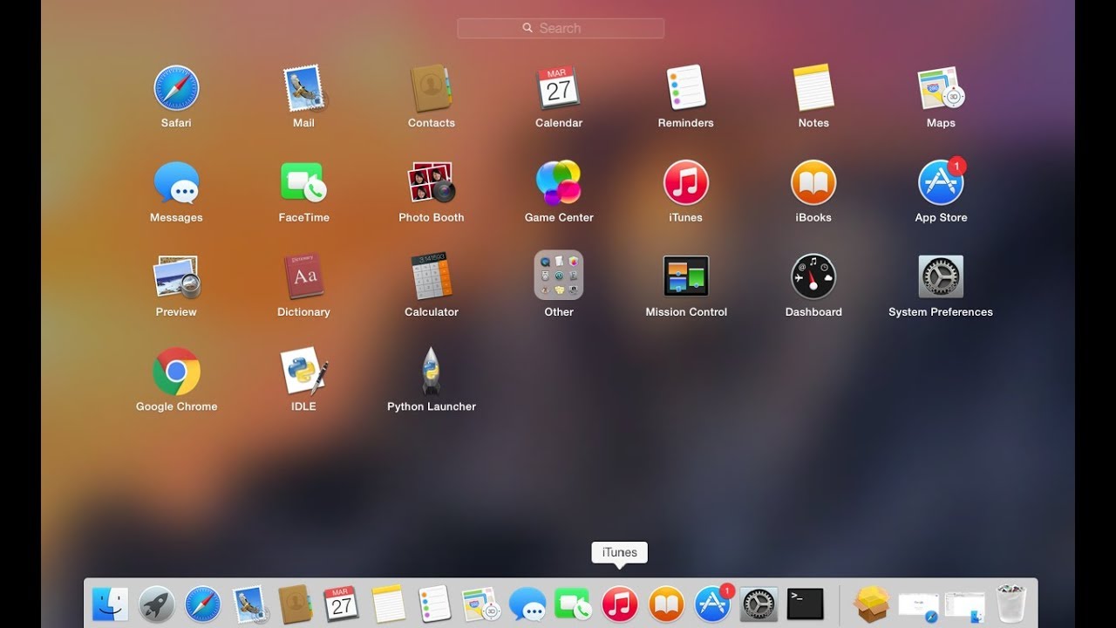Open Calendar from the Dock
Image resolution: width=1116 pixels, height=628 pixels.
tap(342, 604)
